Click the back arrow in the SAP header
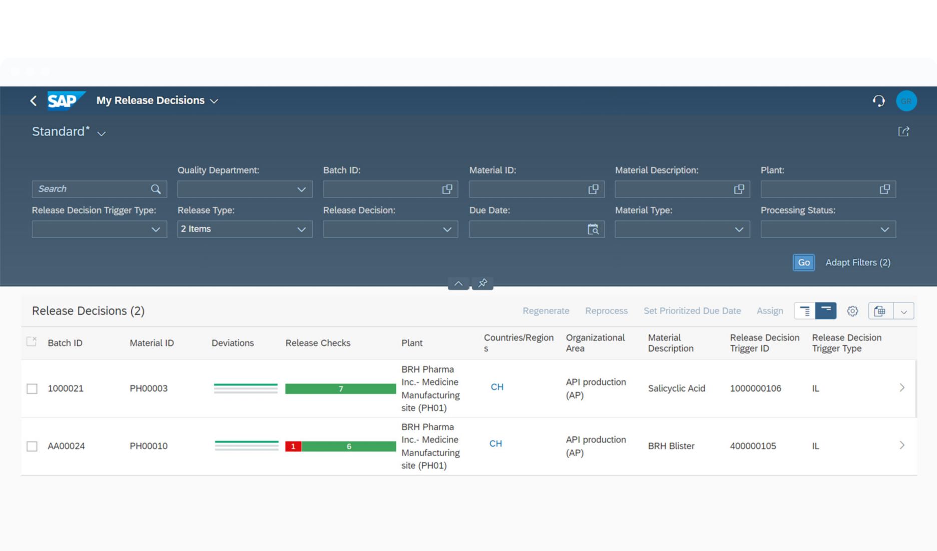 (x=33, y=101)
